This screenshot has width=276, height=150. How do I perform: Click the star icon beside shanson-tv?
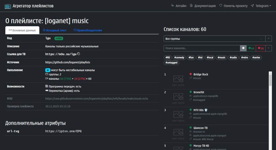click(190, 131)
